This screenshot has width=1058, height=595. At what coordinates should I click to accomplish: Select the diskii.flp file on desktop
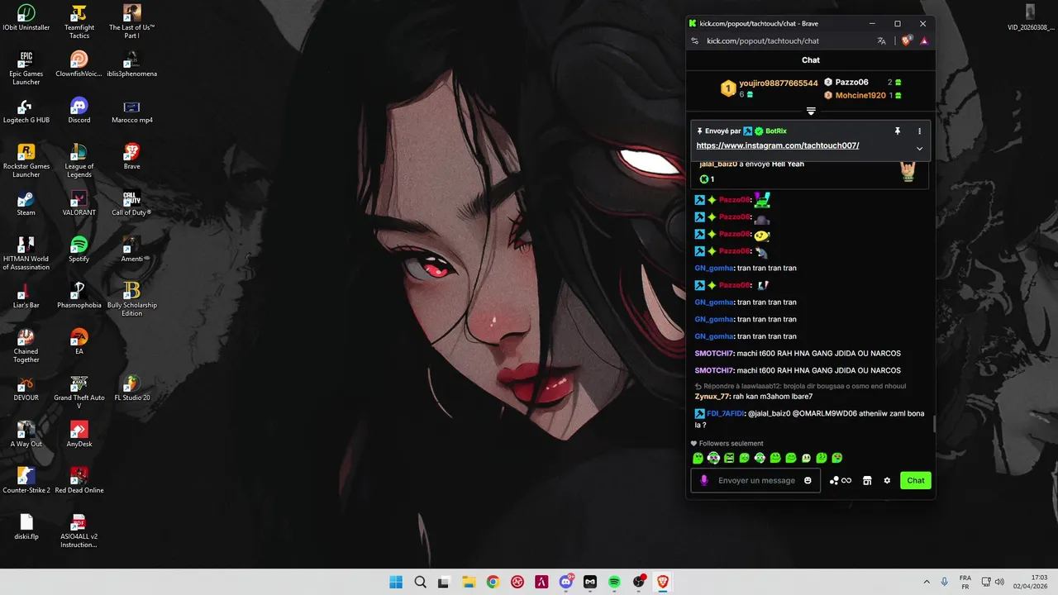26,527
